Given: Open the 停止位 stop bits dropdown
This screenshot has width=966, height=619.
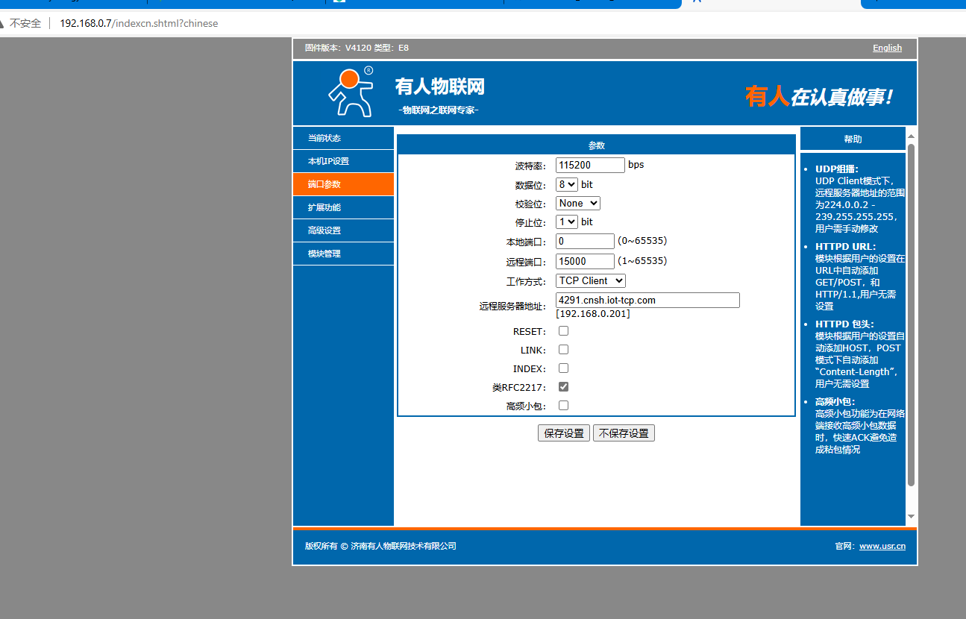Looking at the screenshot, I should [566, 221].
